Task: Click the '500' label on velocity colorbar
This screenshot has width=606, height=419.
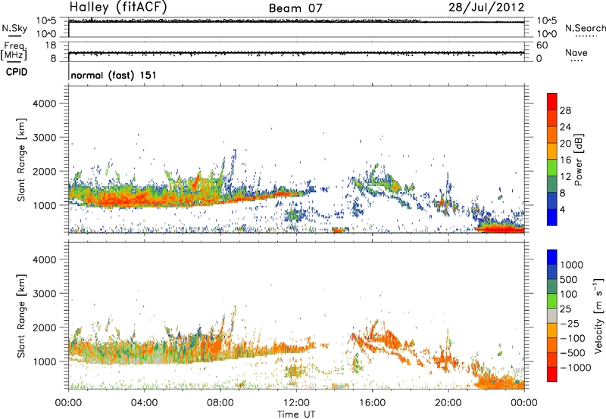Action: click(x=570, y=279)
